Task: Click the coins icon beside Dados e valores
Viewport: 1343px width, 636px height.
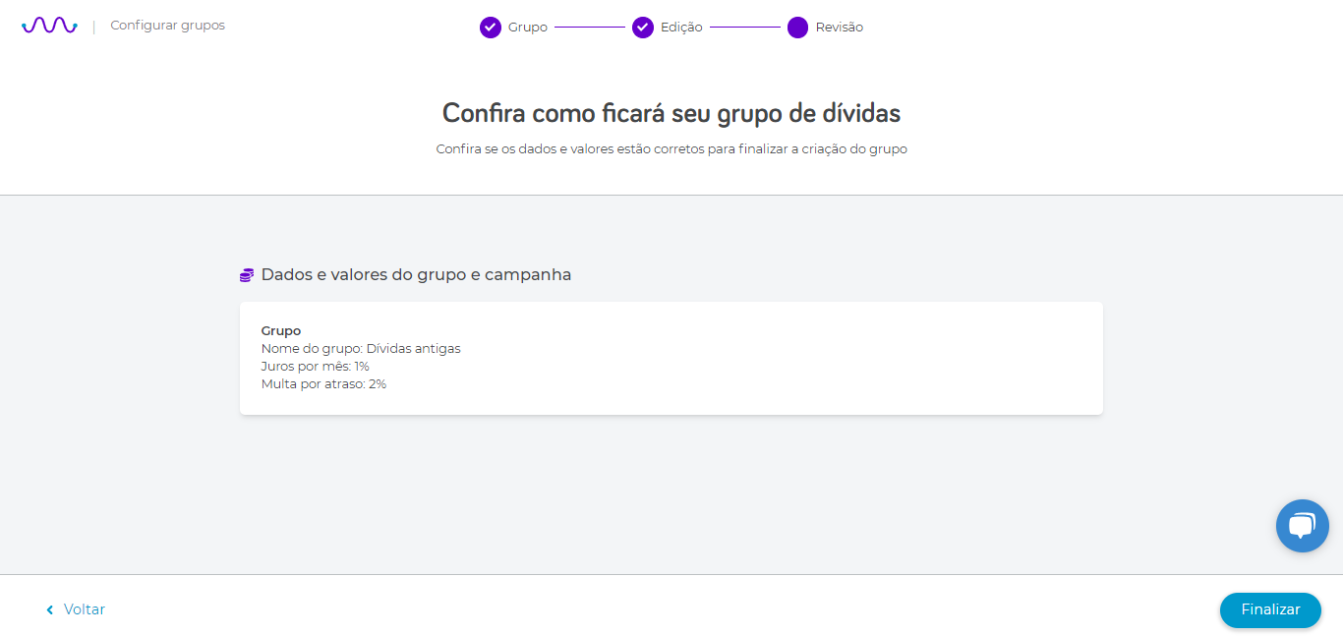Action: [x=247, y=275]
